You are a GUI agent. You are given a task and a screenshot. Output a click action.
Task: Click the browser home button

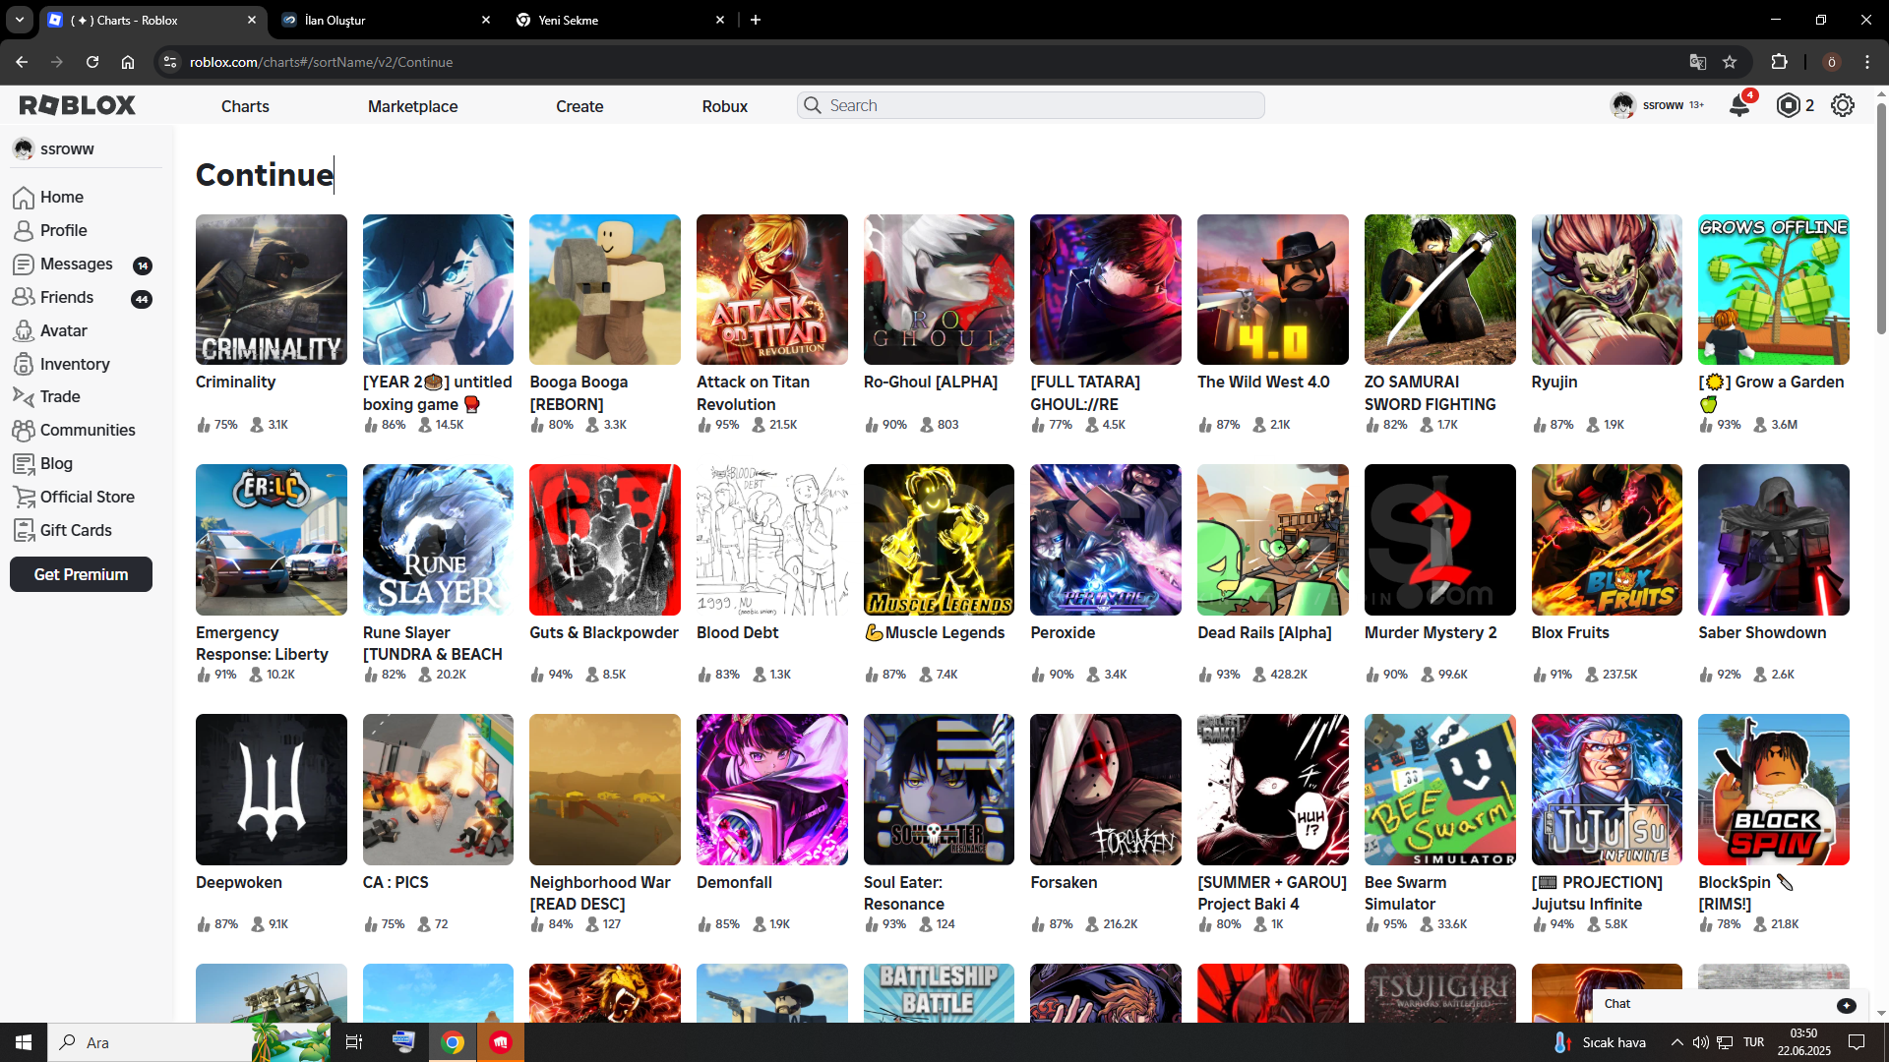coord(128,62)
